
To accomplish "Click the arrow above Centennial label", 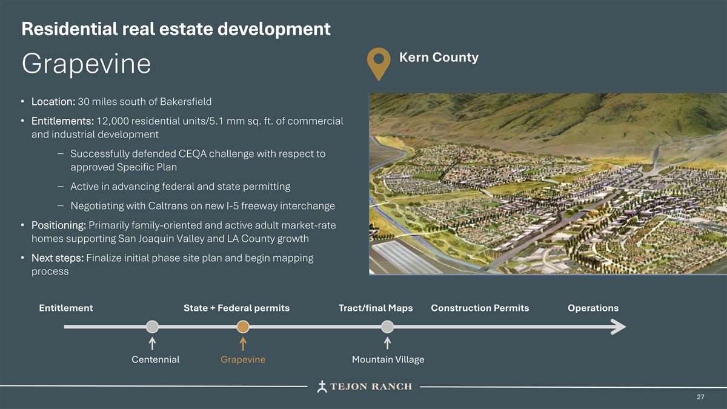I will tap(153, 344).
